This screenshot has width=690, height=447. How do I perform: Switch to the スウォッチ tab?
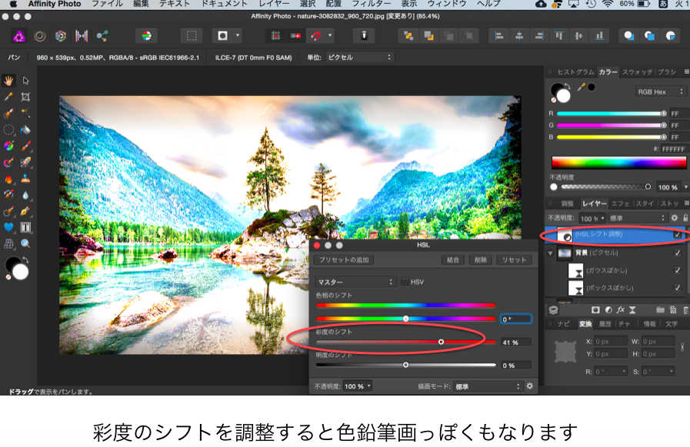(637, 72)
